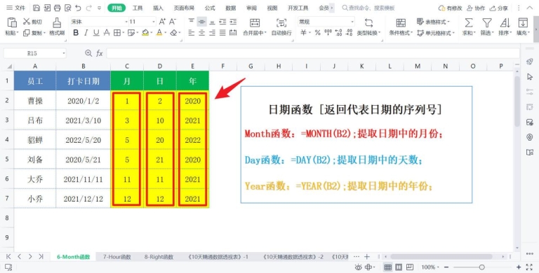Center text horizontally in cell

tap(202, 33)
